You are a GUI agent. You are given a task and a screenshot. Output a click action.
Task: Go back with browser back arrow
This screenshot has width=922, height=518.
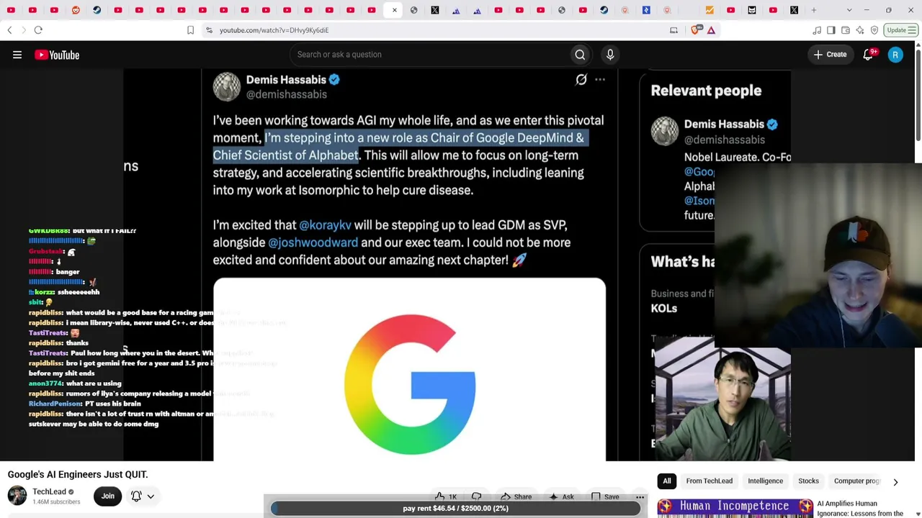click(x=9, y=30)
